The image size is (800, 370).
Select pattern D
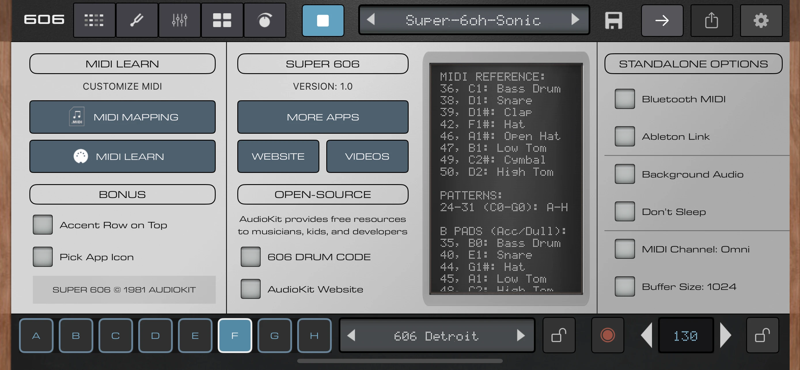point(155,335)
